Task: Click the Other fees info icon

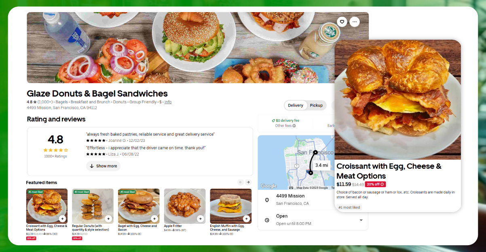Action: click(294, 126)
